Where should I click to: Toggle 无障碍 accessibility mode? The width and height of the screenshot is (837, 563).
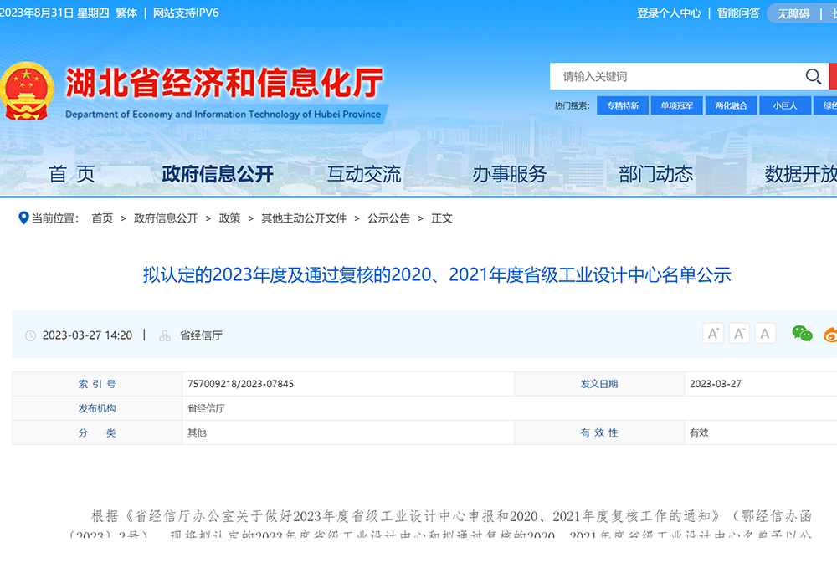click(x=792, y=13)
